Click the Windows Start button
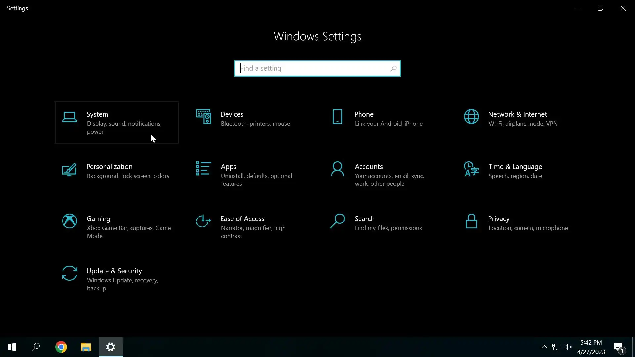The height and width of the screenshot is (357, 635). [x=12, y=347]
